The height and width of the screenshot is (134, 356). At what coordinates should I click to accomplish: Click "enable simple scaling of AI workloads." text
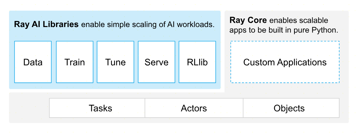tap(148, 24)
